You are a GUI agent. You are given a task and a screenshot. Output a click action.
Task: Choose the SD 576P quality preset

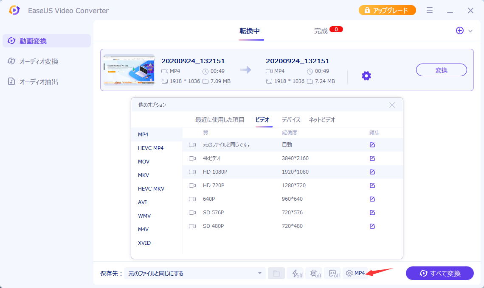click(x=293, y=213)
